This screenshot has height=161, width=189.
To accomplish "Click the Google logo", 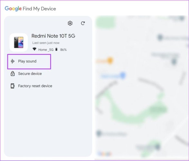I will tap(13, 9).
